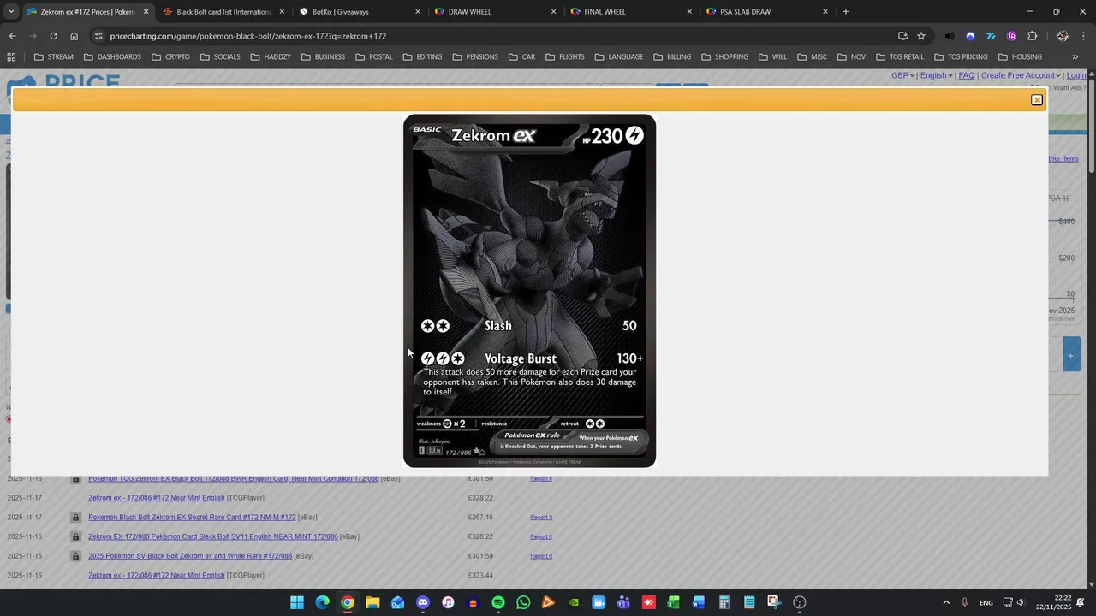Open the tab search dropdown
Viewport: 1096px width, 616px height.
[11, 12]
